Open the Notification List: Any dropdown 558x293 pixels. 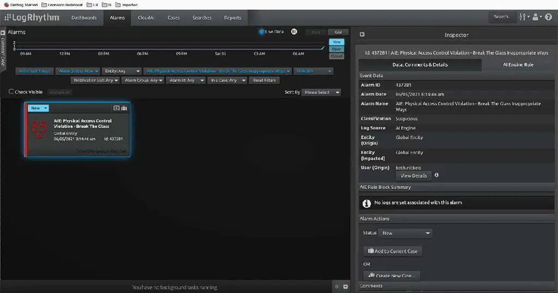tap(95, 80)
